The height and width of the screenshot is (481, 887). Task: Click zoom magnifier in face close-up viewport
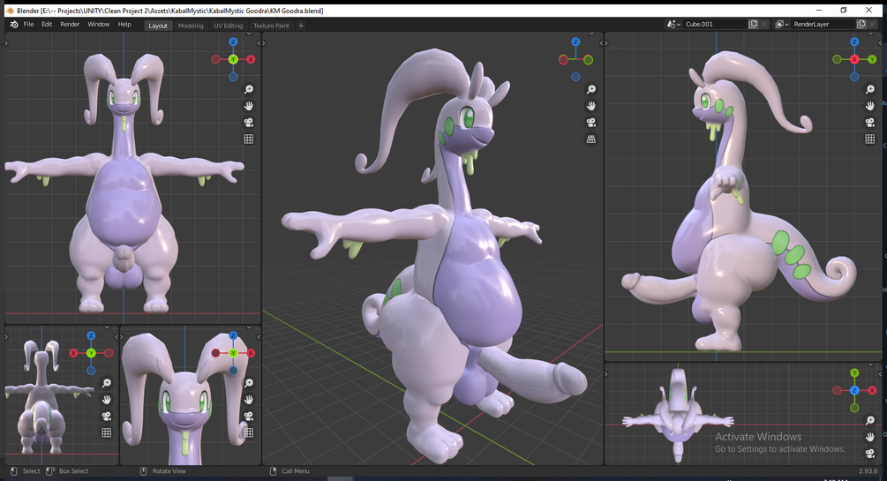(x=248, y=383)
